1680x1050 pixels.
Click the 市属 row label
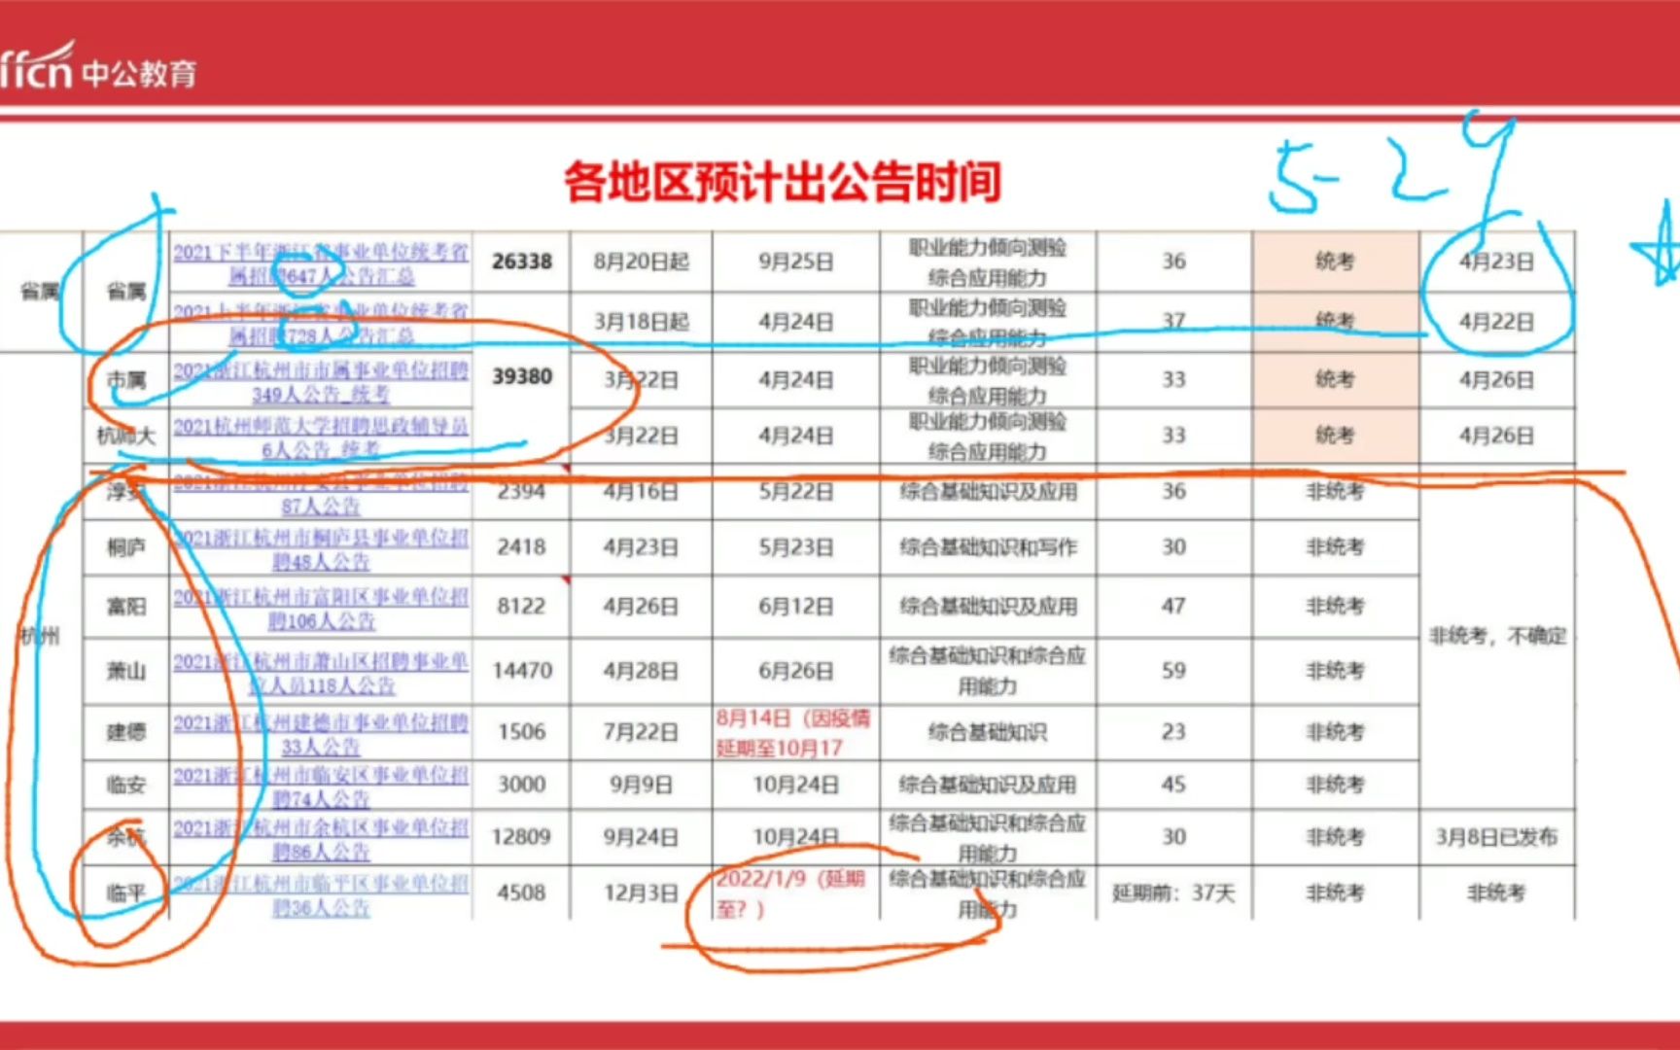tap(126, 379)
